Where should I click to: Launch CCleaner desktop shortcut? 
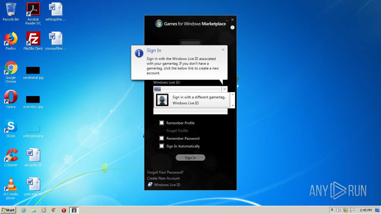tap(11, 158)
